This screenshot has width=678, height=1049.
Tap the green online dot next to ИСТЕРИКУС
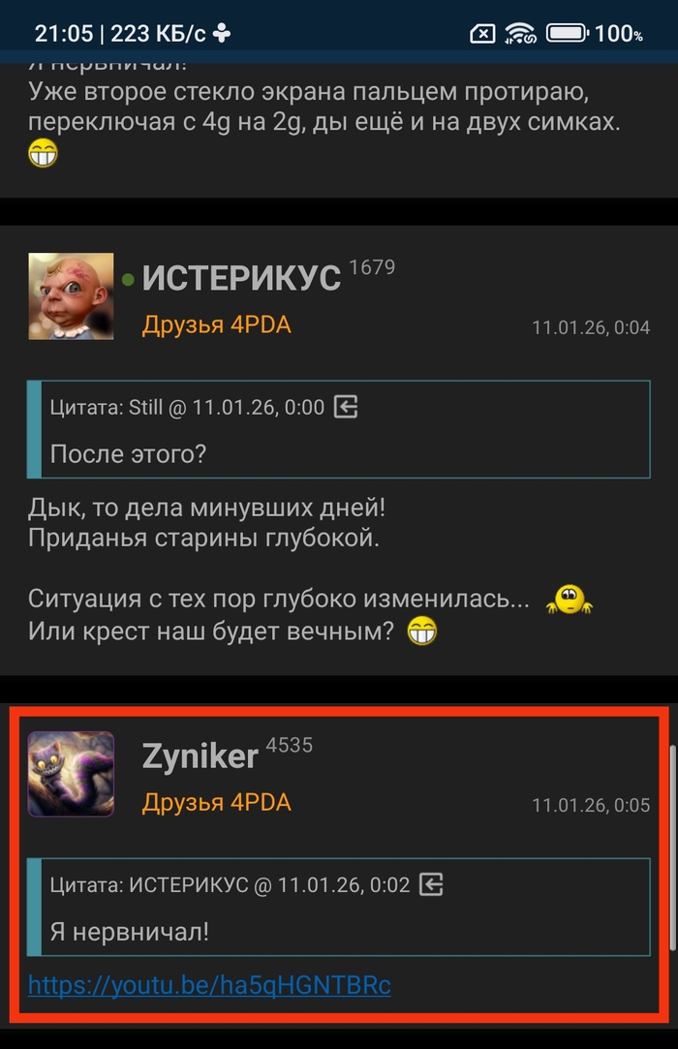[x=128, y=278]
